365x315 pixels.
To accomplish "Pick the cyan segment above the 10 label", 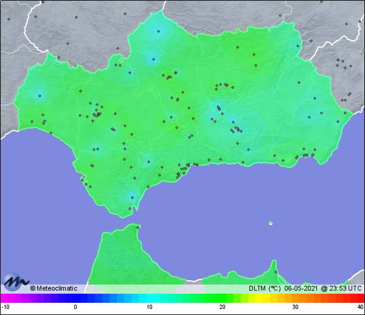I will pos(150,298).
